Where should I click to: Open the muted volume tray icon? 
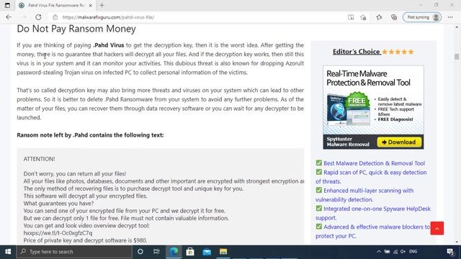[x=403, y=251]
